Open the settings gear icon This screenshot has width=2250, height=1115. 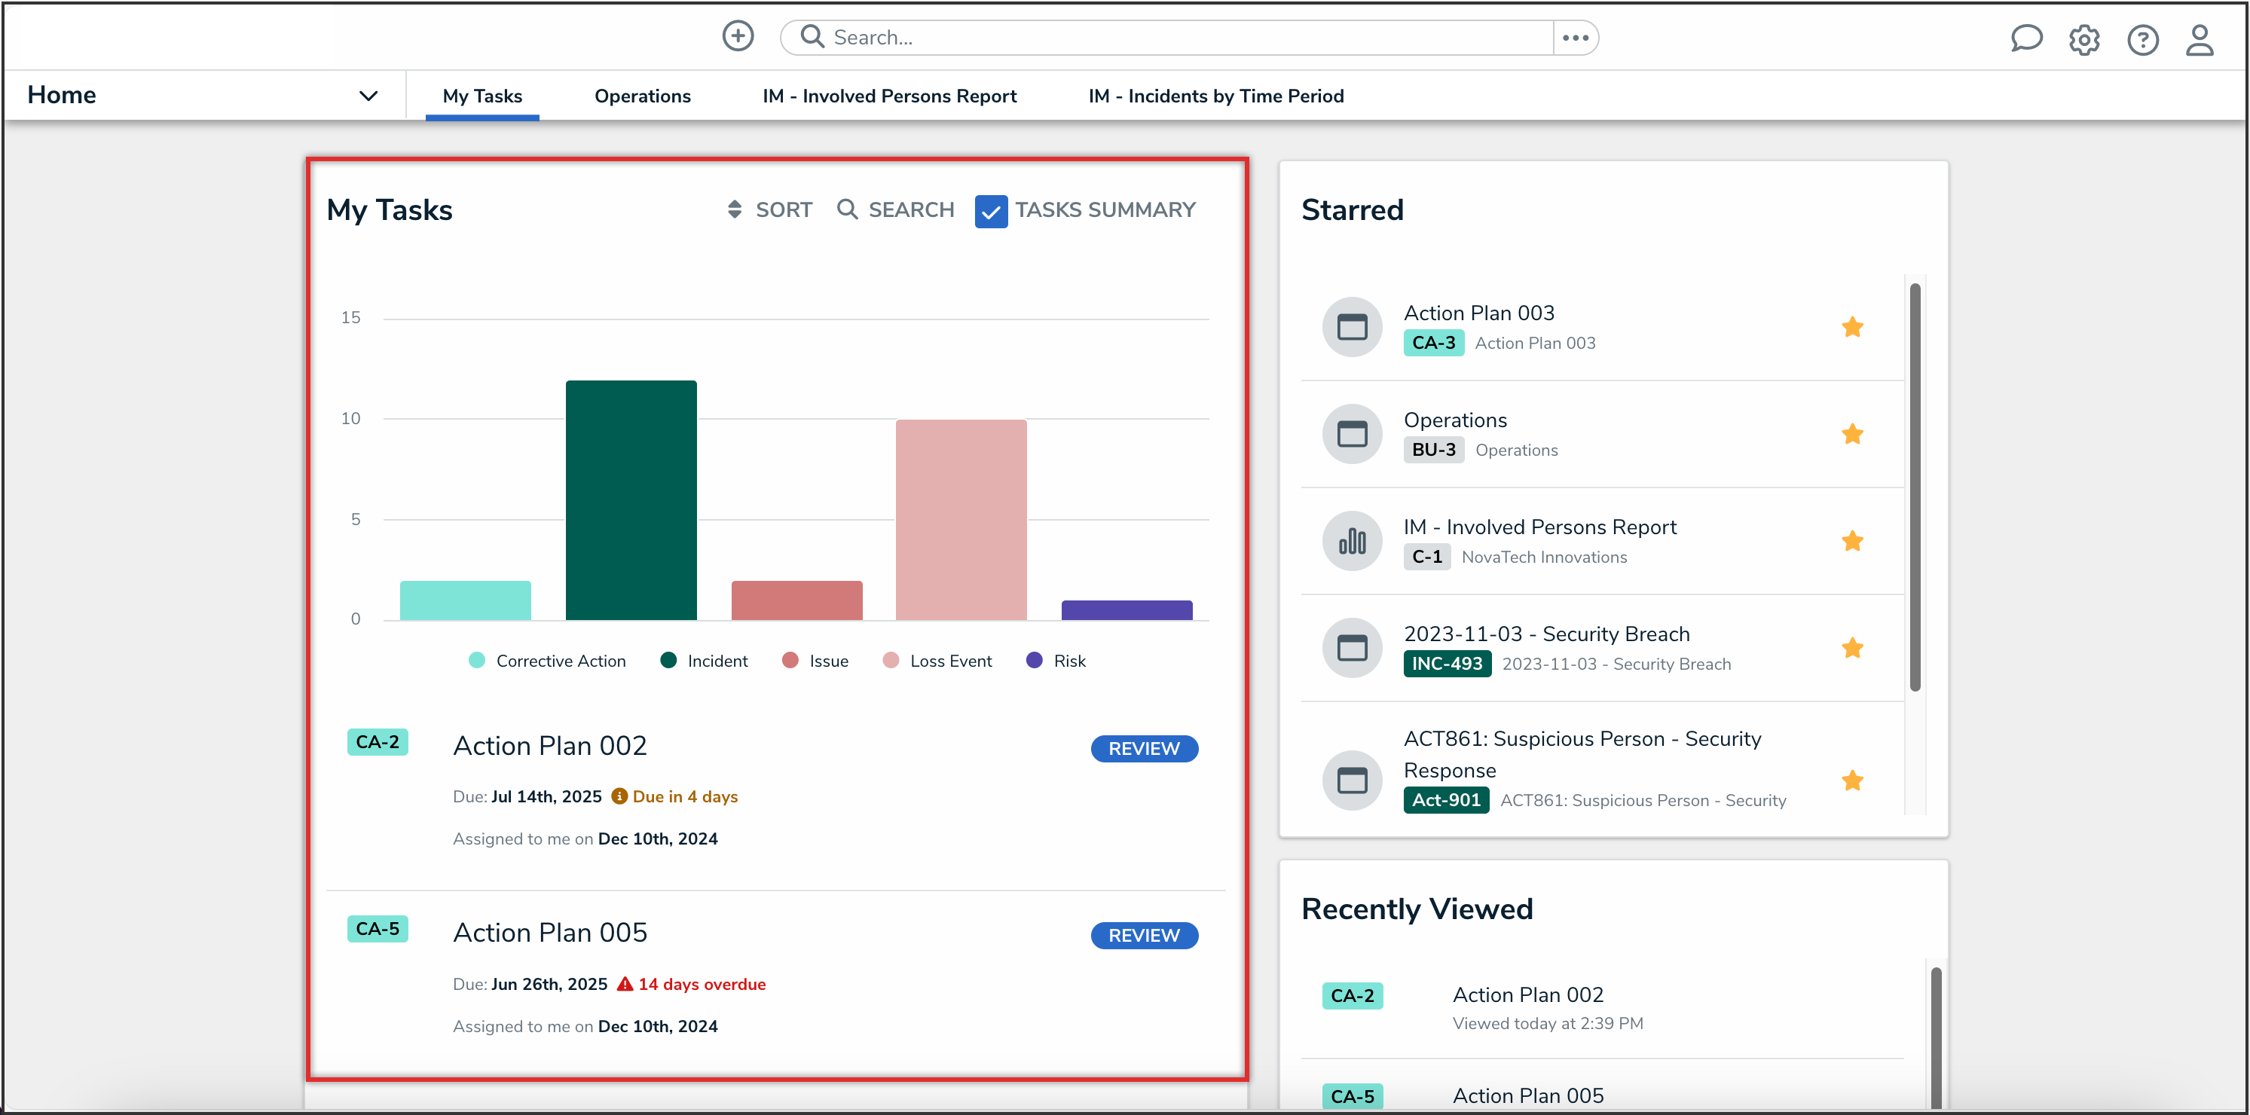tap(2084, 40)
